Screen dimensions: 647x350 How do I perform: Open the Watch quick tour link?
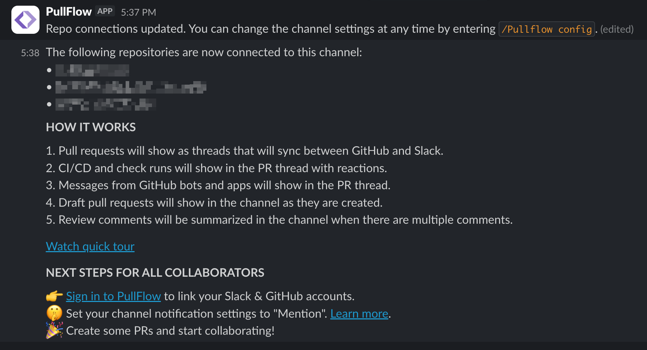tap(90, 246)
